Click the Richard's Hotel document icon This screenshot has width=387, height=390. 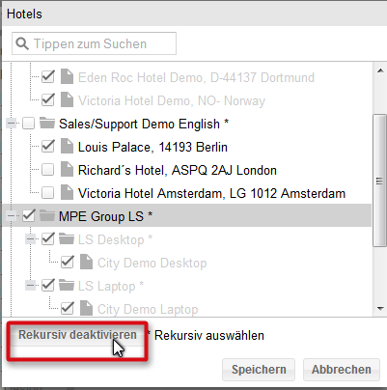(67, 170)
